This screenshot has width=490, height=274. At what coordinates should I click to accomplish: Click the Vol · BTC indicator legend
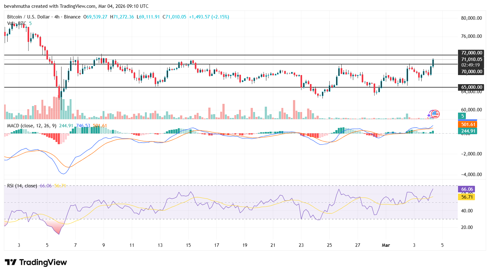[17, 23]
